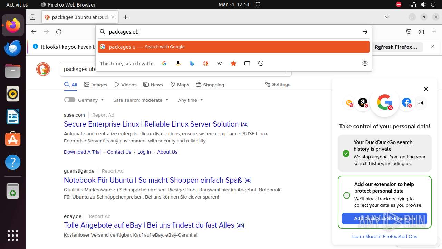Click the Google search shortcut icon
The width and height of the screenshot is (442, 249).
164,63
